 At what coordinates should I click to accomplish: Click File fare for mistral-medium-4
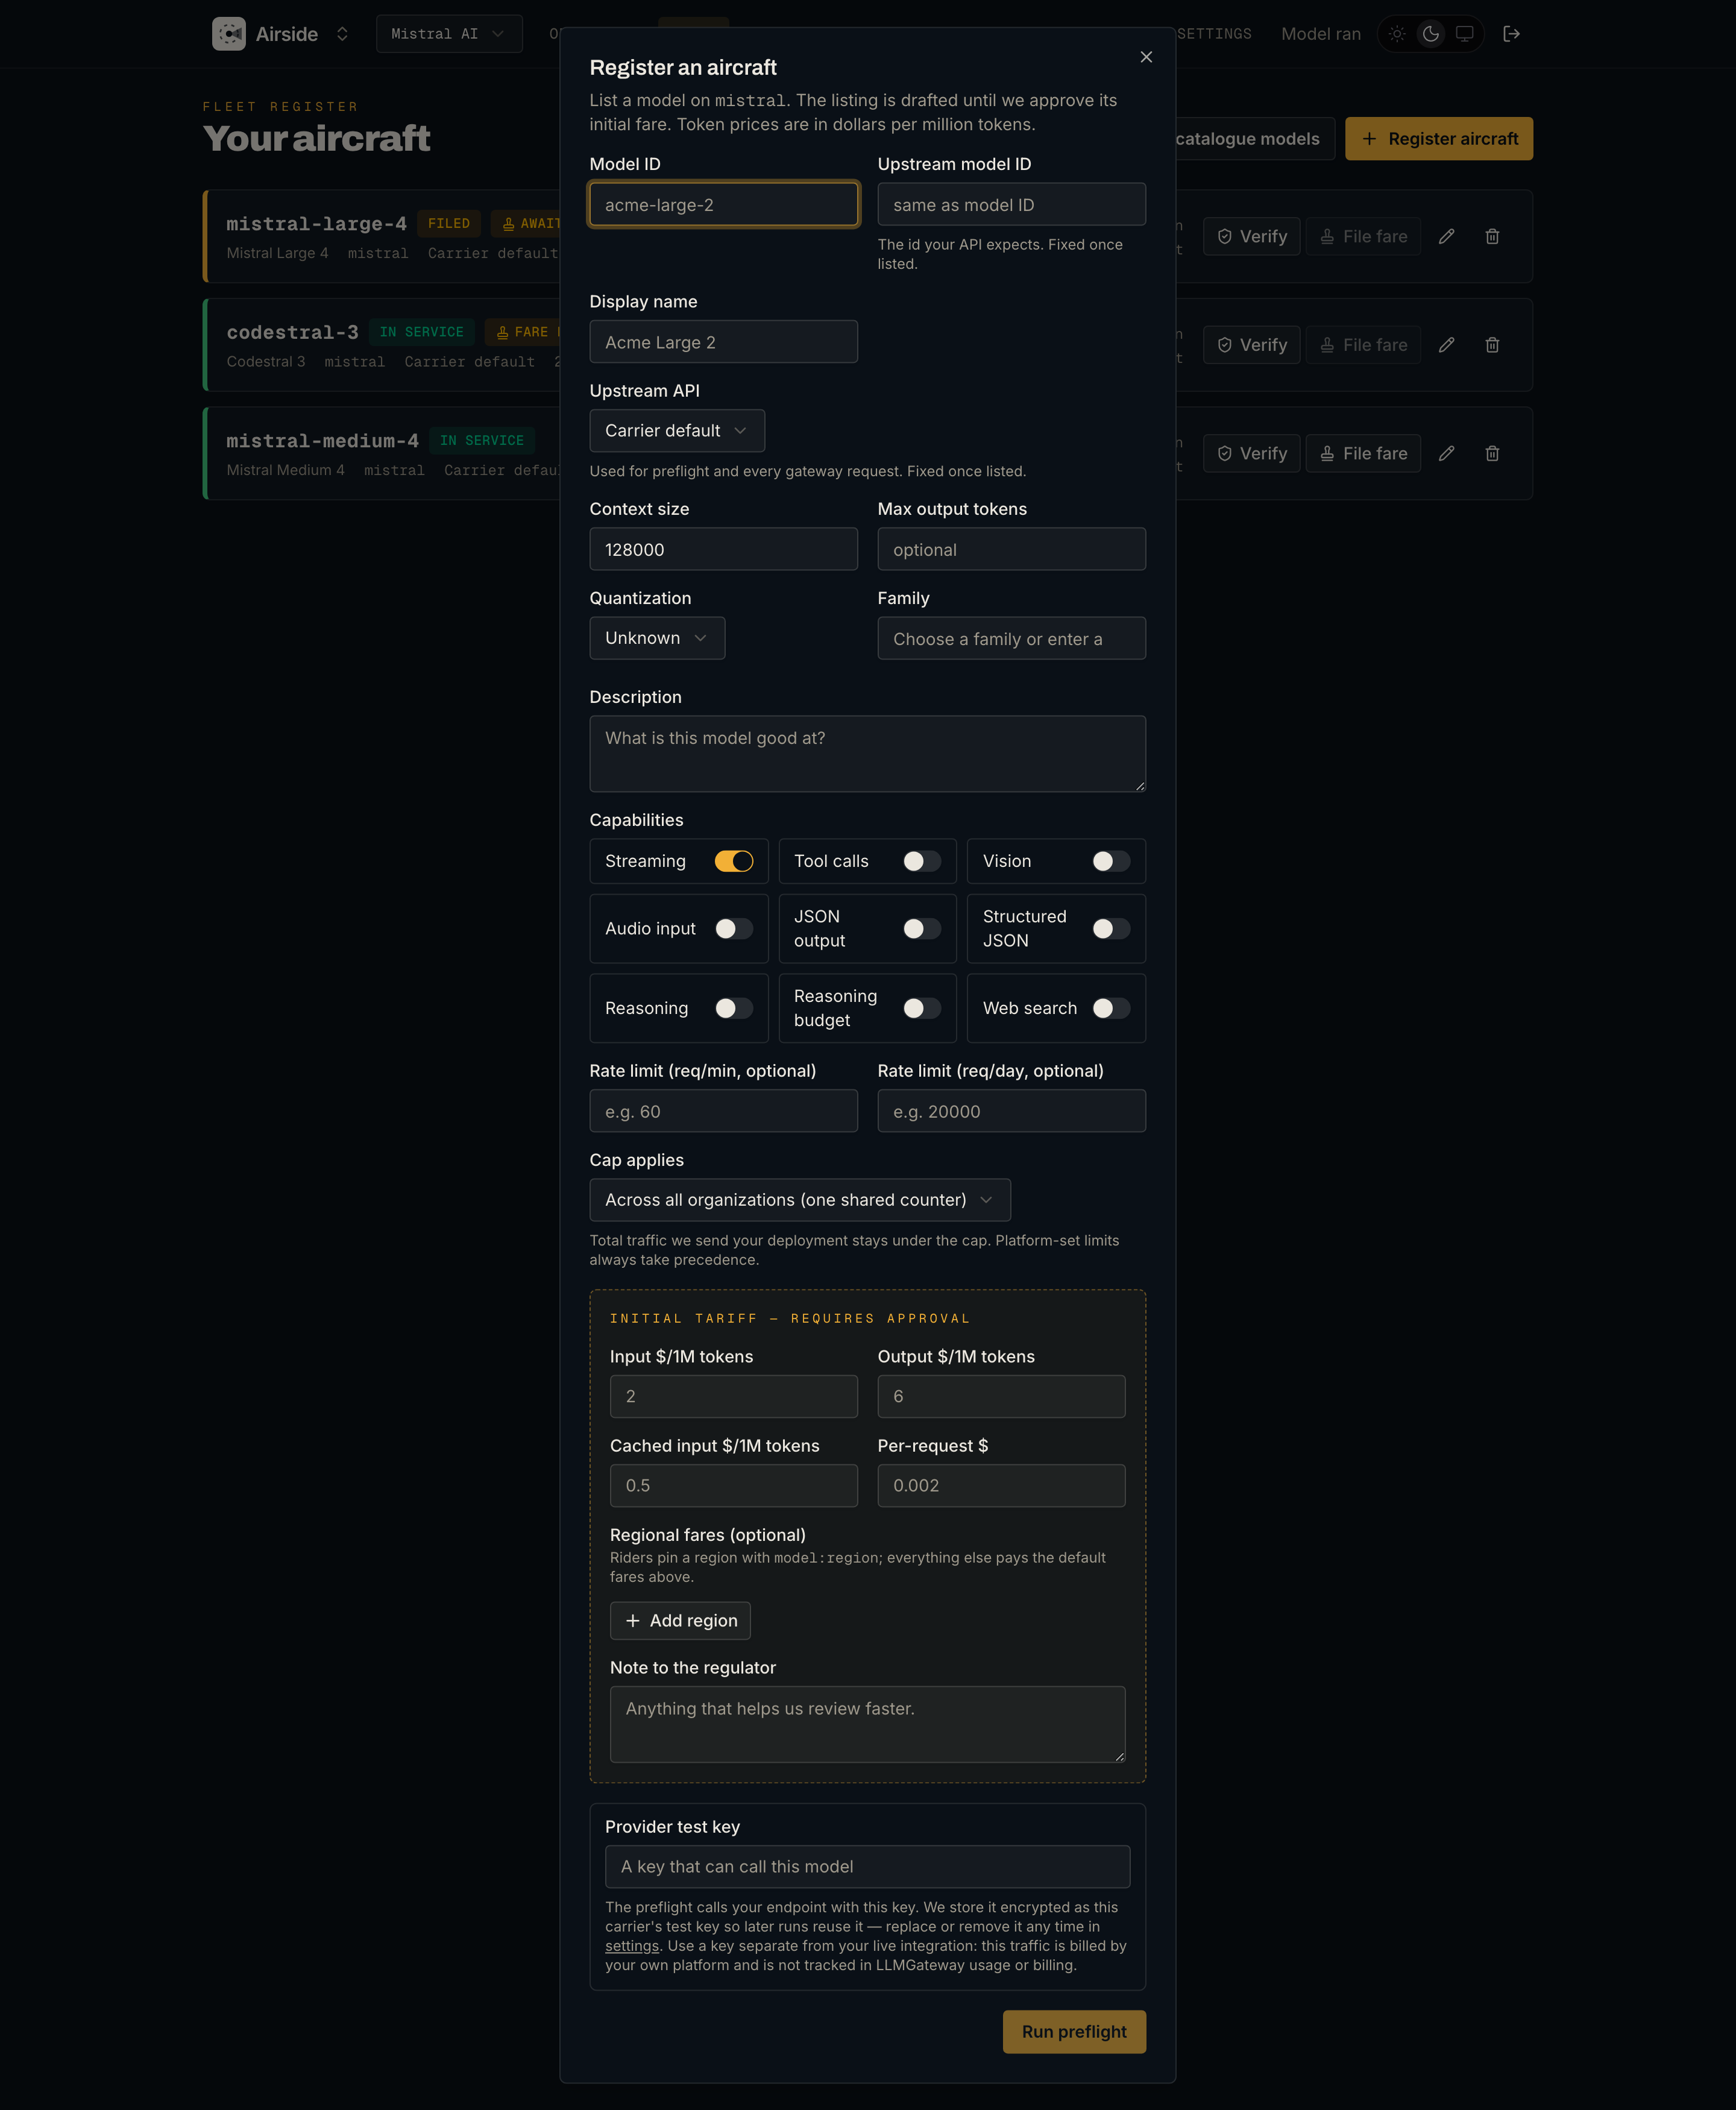(1363, 453)
